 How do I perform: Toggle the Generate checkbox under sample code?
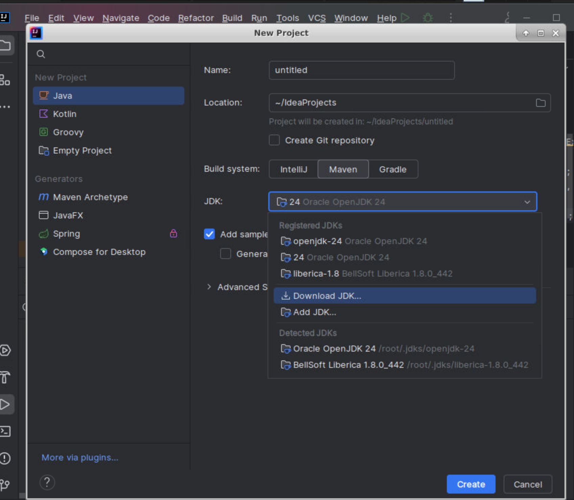(x=226, y=254)
